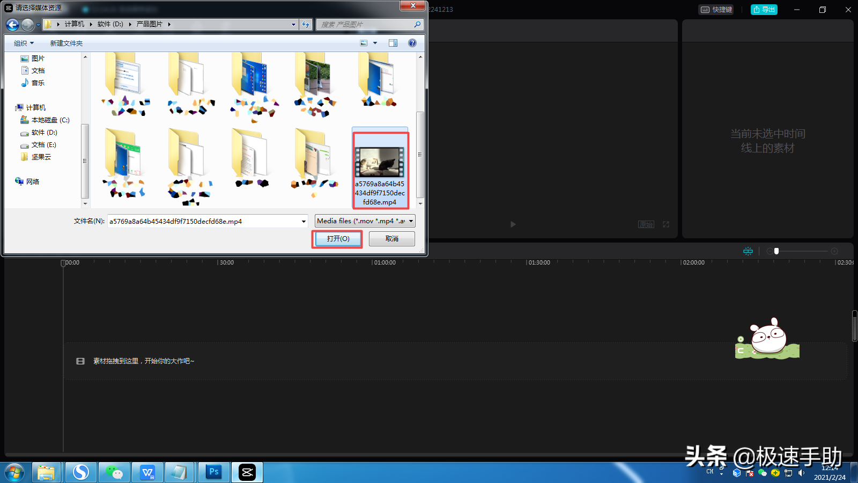Viewport: 858px width, 483px height.
Task: Expand the arrow after 产品图片 breadcrumb
Action: click(x=169, y=24)
